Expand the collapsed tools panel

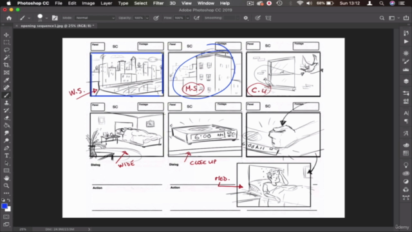click(x=3, y=24)
